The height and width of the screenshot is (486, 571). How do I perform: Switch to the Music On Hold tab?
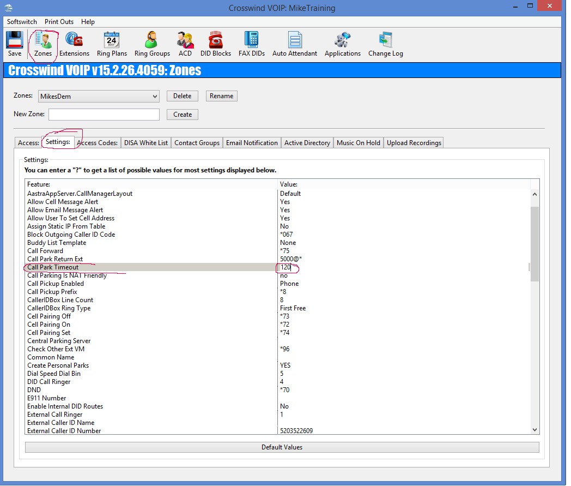point(358,143)
